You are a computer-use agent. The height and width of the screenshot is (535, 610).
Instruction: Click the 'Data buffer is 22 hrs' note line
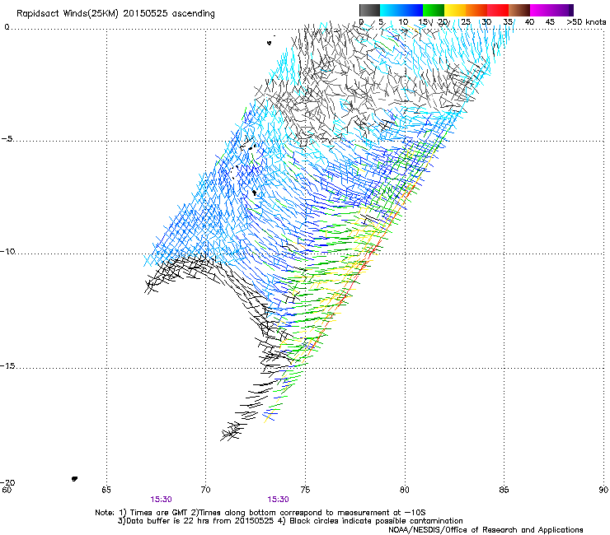point(290,521)
